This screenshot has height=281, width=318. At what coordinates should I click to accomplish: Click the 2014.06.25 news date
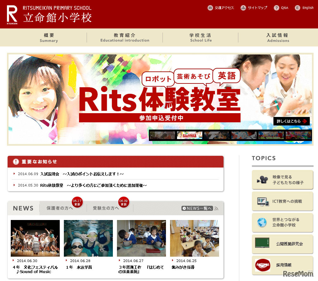(x=187, y=261)
